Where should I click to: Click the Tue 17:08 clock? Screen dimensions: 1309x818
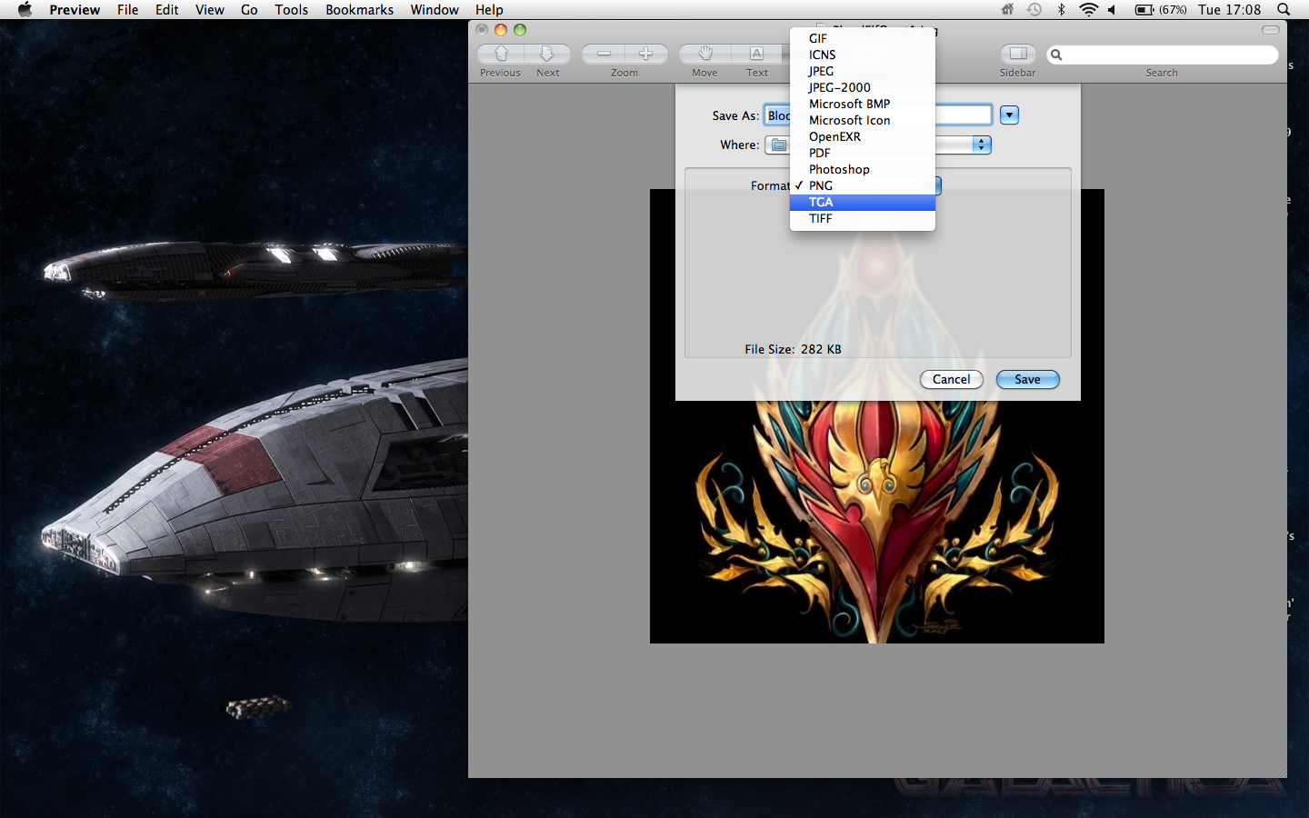tap(1229, 9)
